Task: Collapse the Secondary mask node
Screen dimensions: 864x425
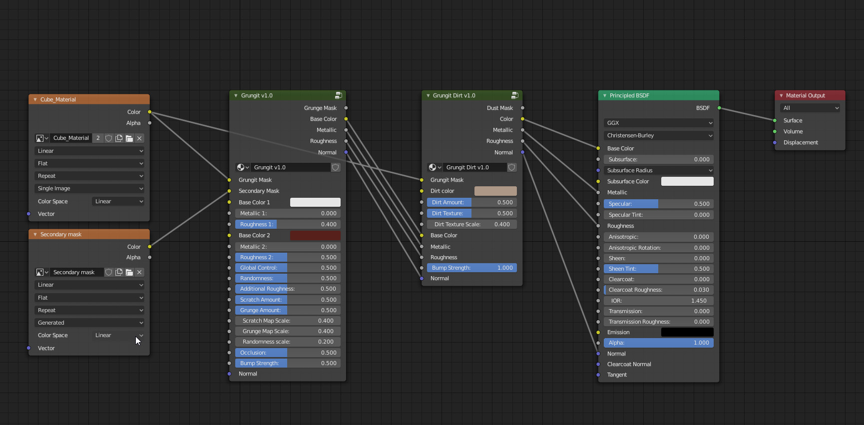Action: (x=35, y=234)
